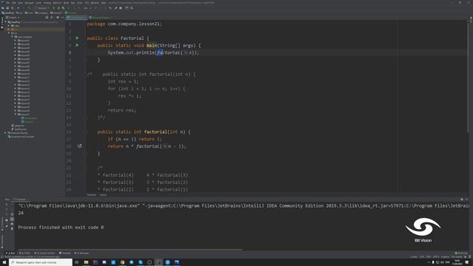Screen dimensions: 473x266
Task: Open the Build menu
Action: coord(66,3)
